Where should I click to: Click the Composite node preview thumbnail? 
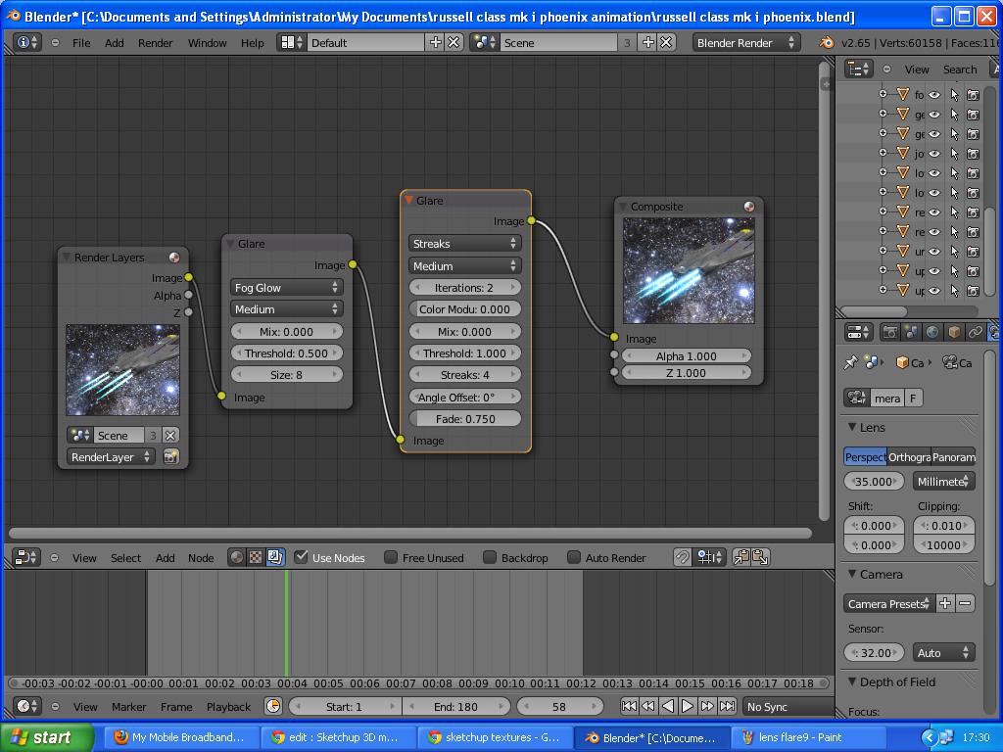689,270
